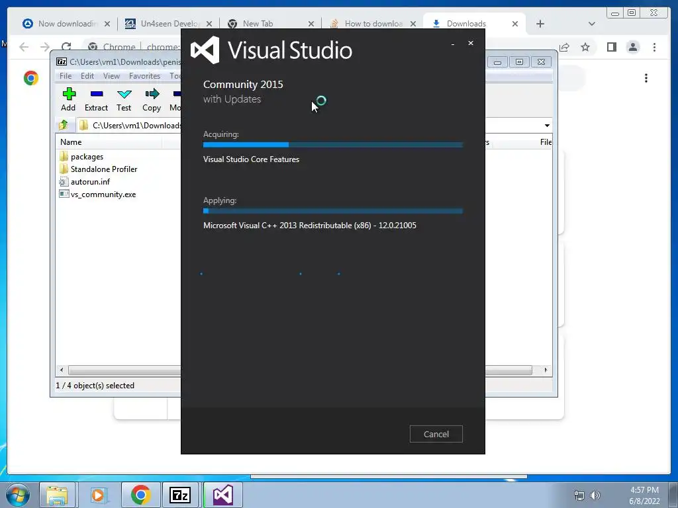The height and width of the screenshot is (508, 678).
Task: Open Windows Media Player from taskbar
Action: tap(98, 495)
